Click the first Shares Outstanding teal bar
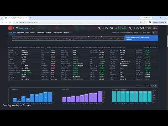This screenshot has width=168, height=126. pos(114,97)
